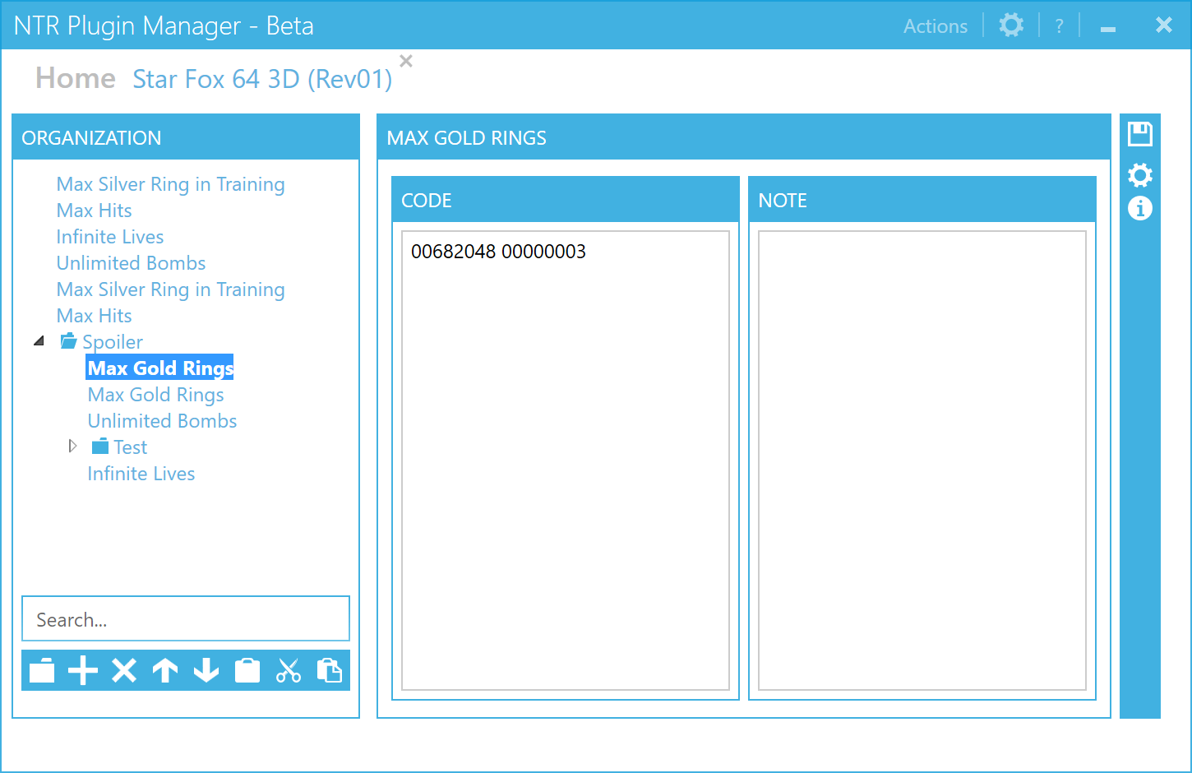Select Max Hits entry just above the first Infinite Lives
1192x773 pixels.
tap(95, 211)
